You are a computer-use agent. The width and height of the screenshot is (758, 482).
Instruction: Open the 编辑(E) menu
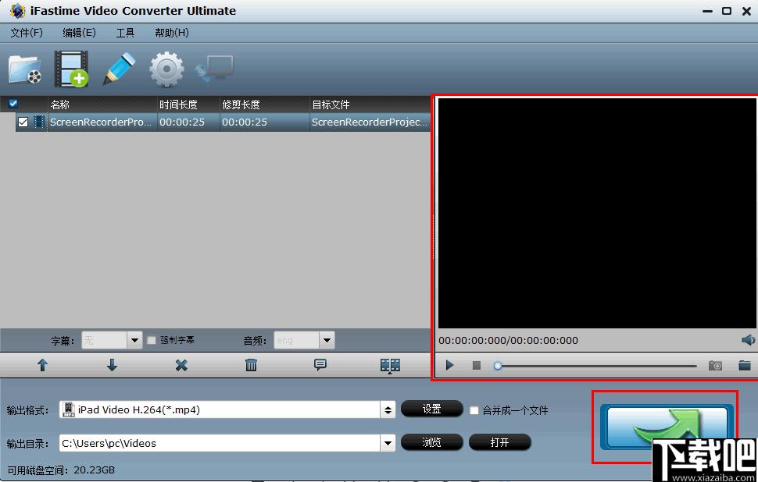(79, 33)
